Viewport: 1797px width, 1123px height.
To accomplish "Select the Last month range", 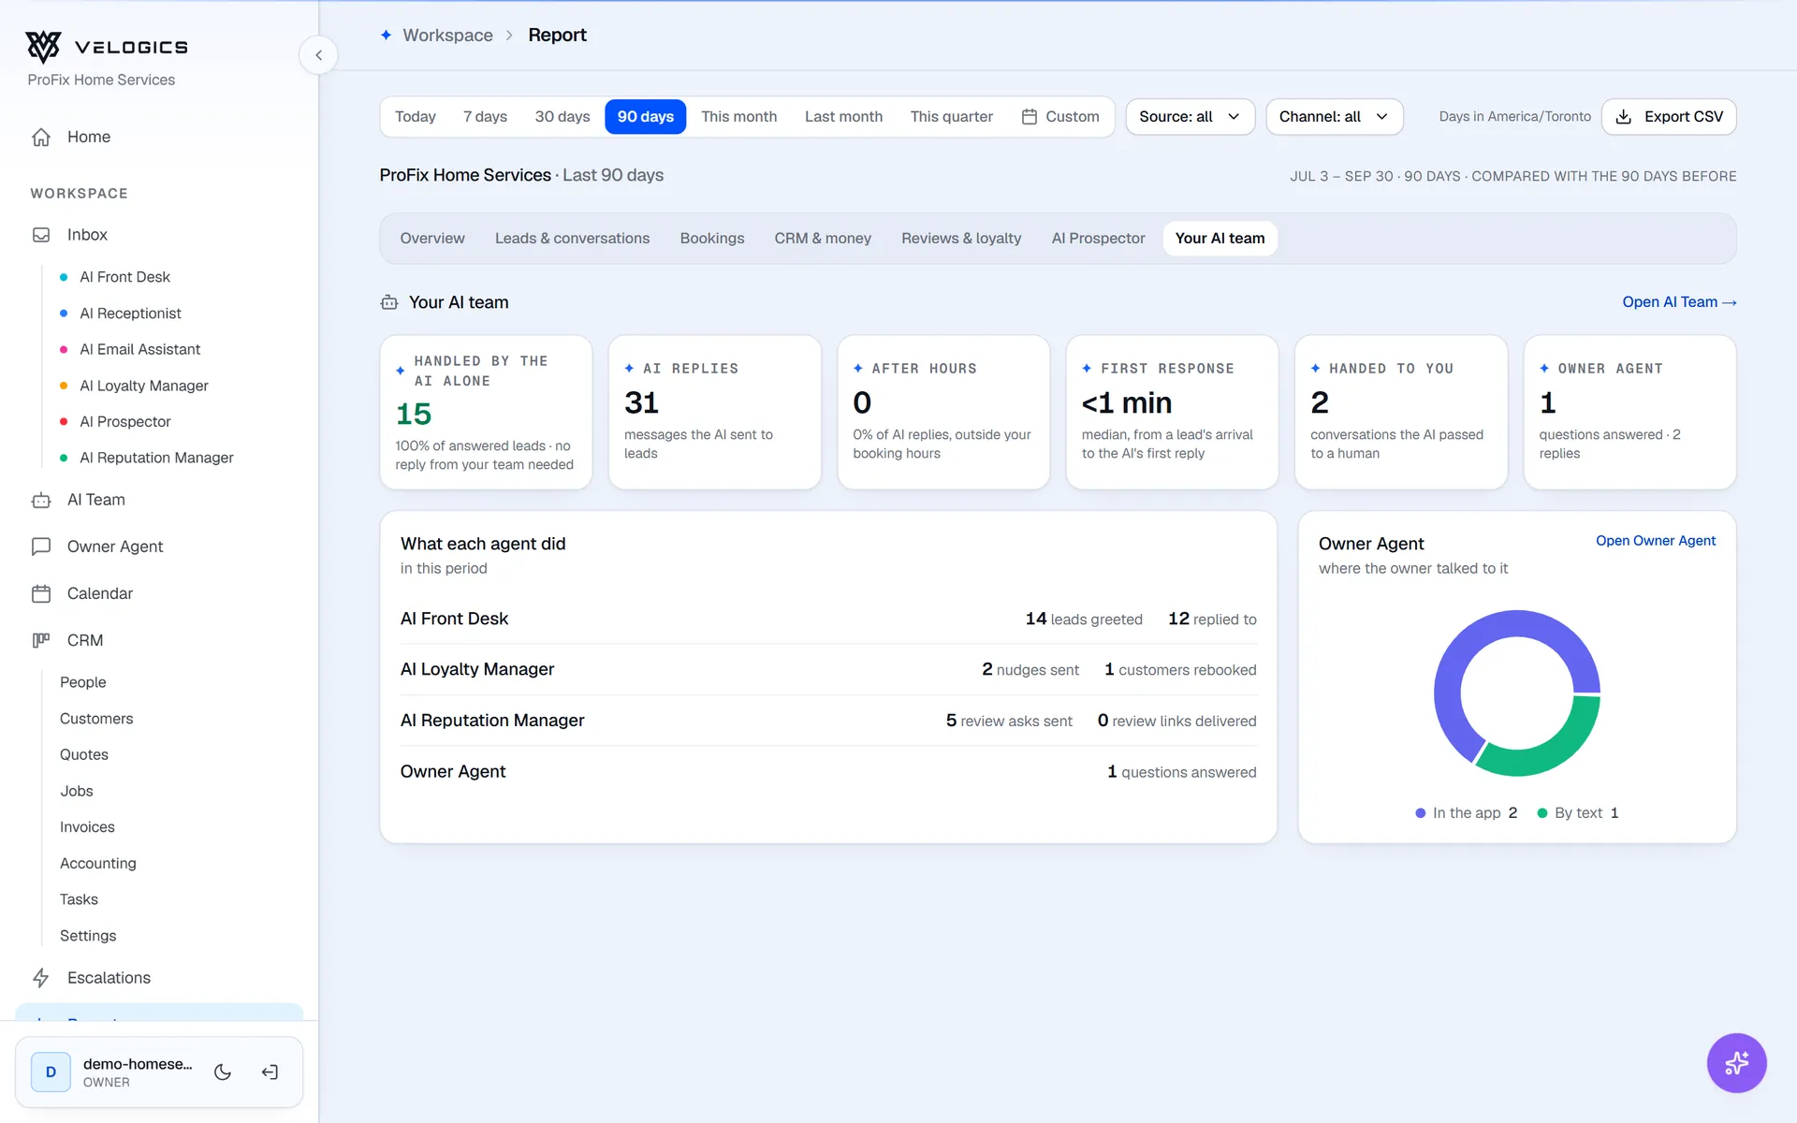I will pyautogui.click(x=843, y=117).
